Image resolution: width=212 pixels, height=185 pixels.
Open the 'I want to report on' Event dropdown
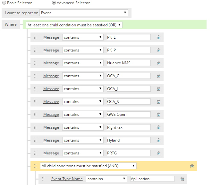pos(84,13)
